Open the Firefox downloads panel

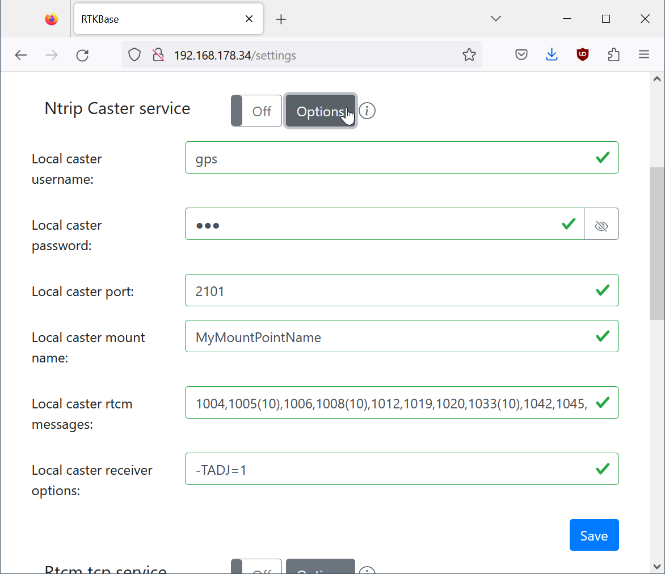(552, 55)
